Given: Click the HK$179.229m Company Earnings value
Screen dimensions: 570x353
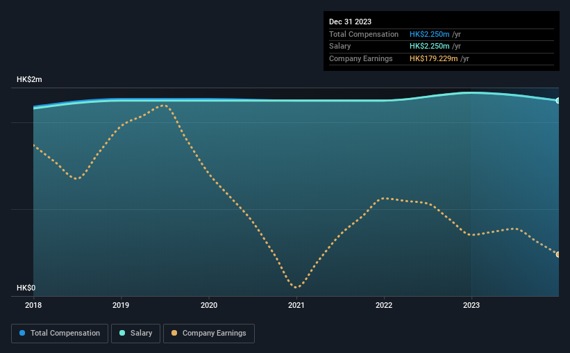Looking at the screenshot, I should click(434, 58).
